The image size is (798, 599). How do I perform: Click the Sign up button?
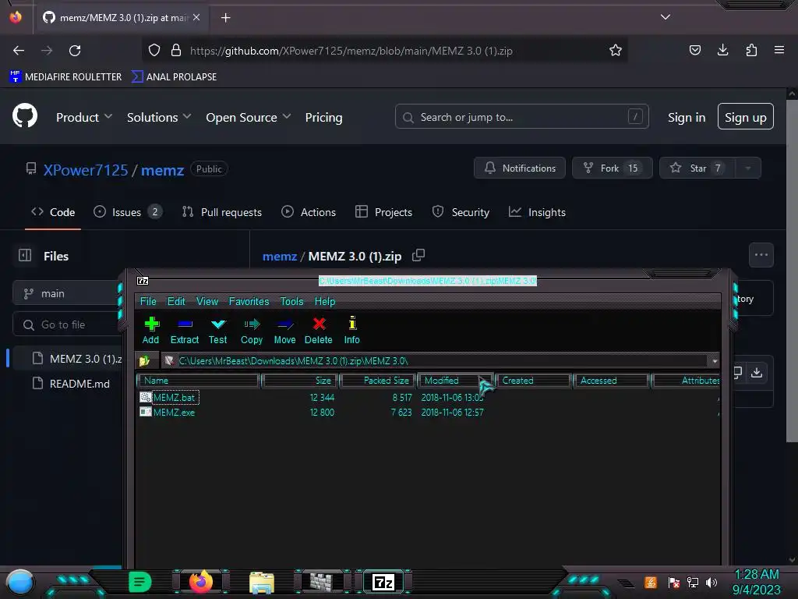(745, 117)
